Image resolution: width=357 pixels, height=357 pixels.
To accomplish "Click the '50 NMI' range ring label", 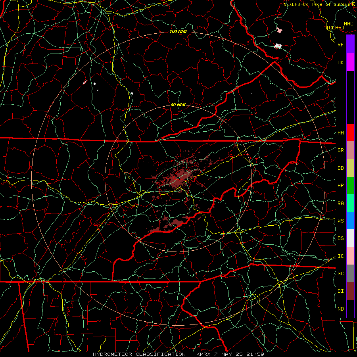I will (x=178, y=105).
